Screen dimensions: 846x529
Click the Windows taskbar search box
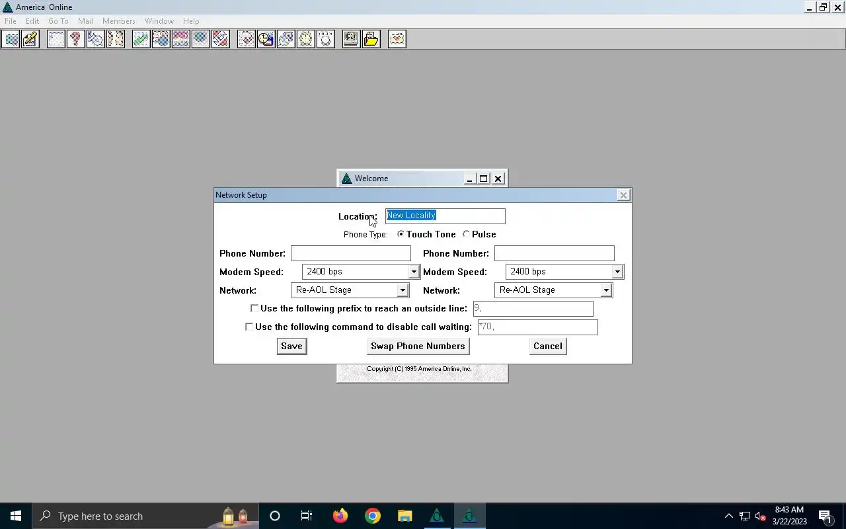(x=144, y=516)
